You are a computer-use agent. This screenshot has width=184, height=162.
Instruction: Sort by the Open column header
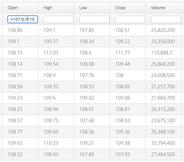(20, 8)
